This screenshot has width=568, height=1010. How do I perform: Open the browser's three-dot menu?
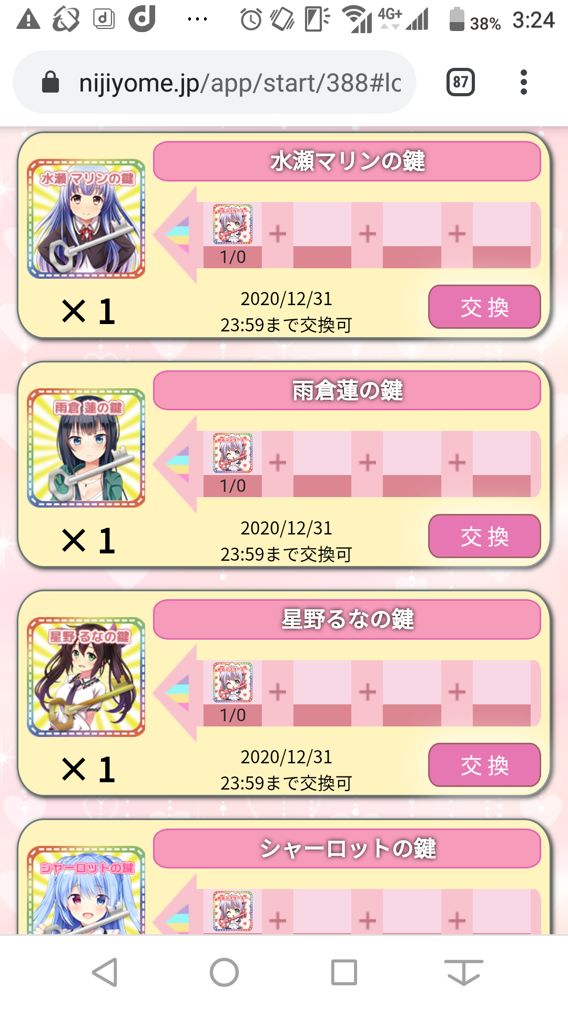click(x=523, y=82)
